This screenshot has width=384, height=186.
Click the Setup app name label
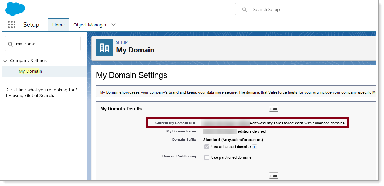(x=31, y=25)
